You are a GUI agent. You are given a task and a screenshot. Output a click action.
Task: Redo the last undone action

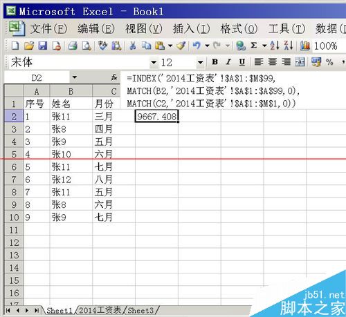point(217,46)
